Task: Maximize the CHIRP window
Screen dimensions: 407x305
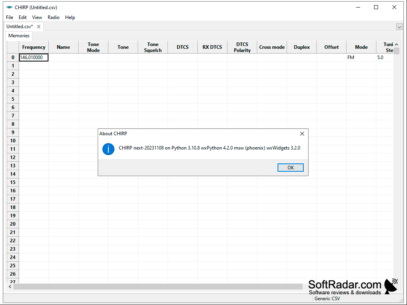Action: pyautogui.click(x=376, y=7)
